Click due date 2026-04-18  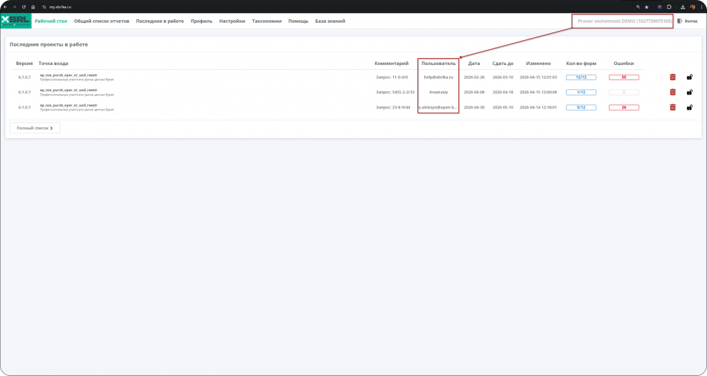502,92
